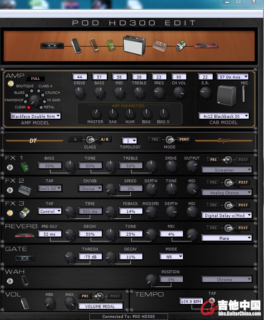Flip the DT Class A / A/B switch
The image size is (264, 320).
pos(90,140)
